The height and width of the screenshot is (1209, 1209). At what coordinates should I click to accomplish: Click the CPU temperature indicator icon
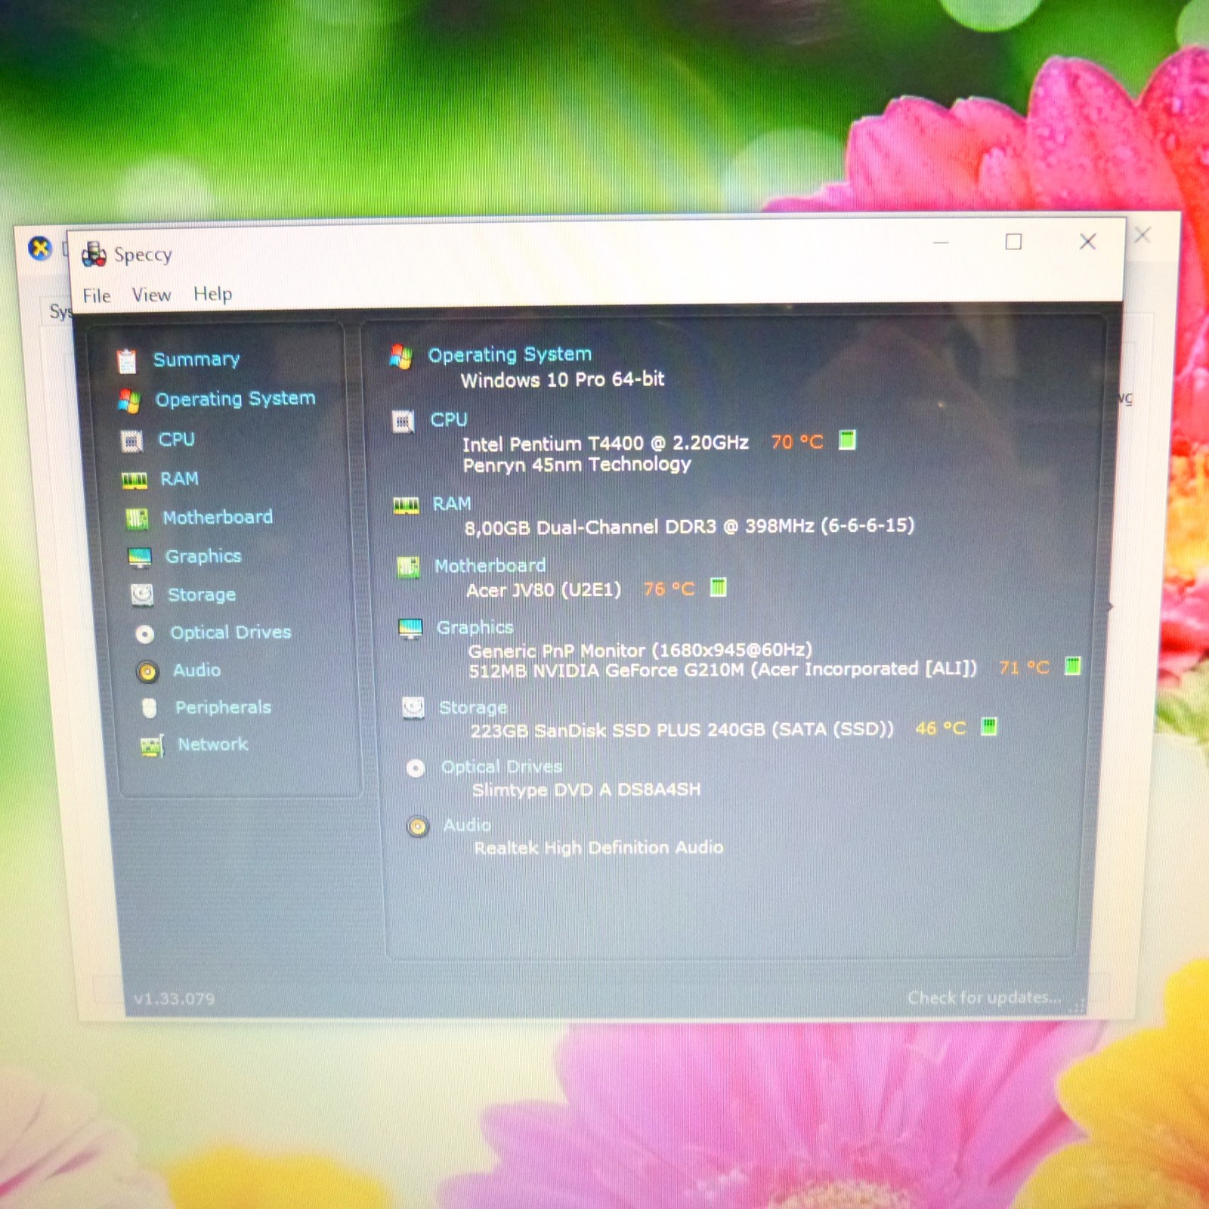848,441
